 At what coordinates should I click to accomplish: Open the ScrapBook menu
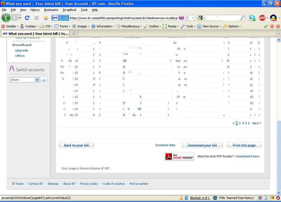(x=69, y=10)
